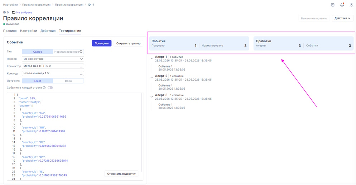Open the Действия dropdown button

(x=342, y=18)
